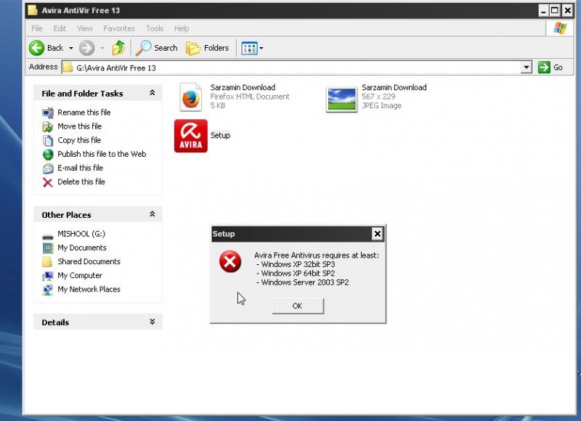Click the Delete this file link
Screen dimensions: 581x421
[x=81, y=181]
